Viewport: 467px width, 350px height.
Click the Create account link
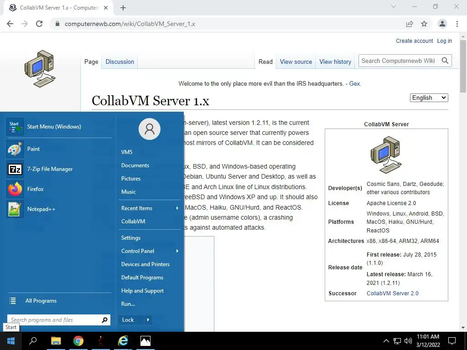[x=414, y=41]
